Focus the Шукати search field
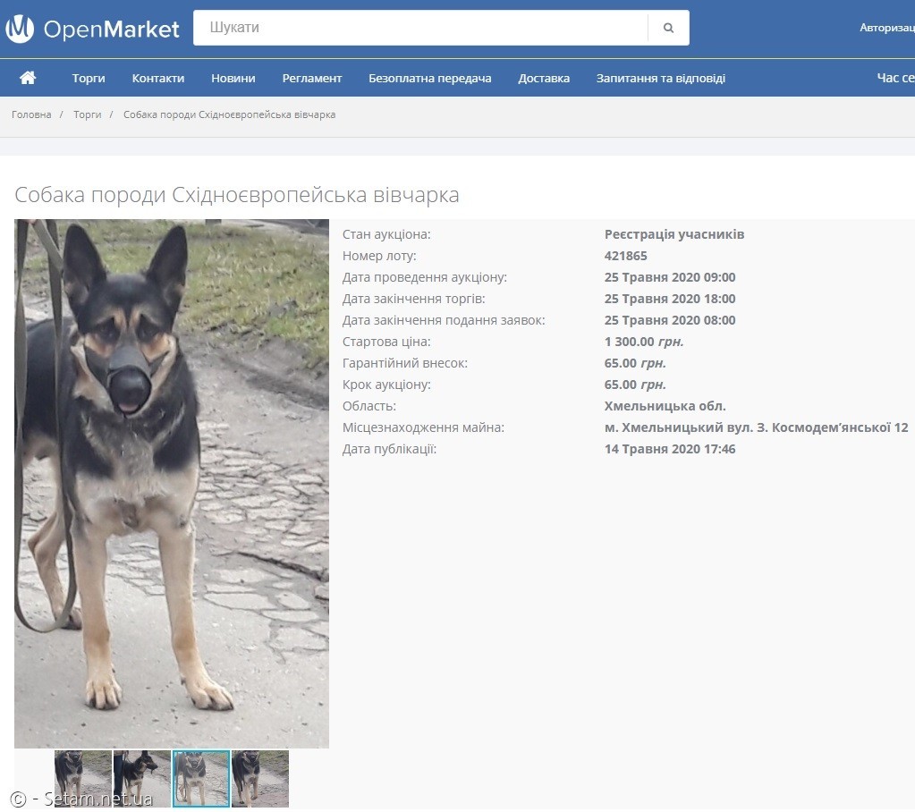This screenshot has width=915, height=812. (420, 28)
